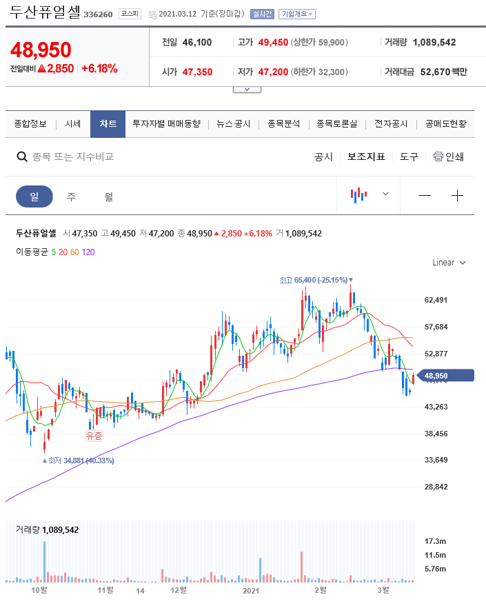Click the magnifier search icon
486x608 pixels.
22,156
